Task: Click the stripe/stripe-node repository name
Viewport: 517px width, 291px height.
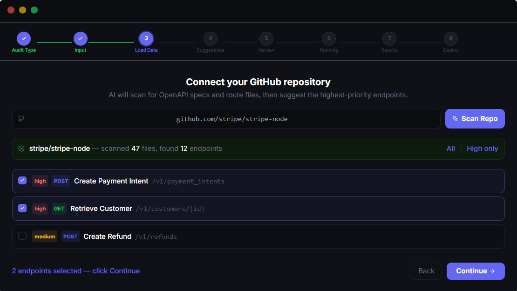Action: [x=60, y=149]
